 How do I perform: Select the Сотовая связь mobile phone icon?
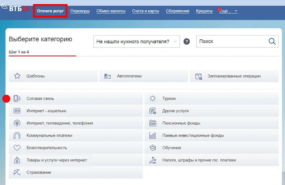click(x=17, y=98)
